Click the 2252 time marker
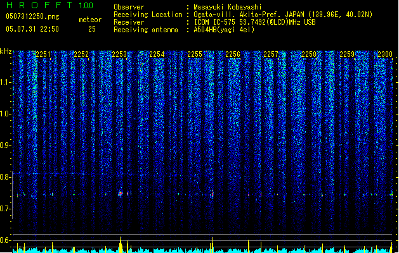This screenshot has width=399, height=253. click(81, 54)
